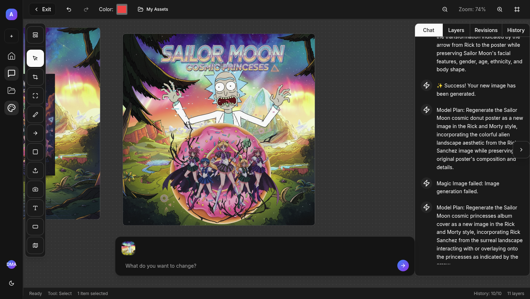This screenshot has height=299, width=530.
Task: Toggle dark mode moon icon
Action: 12,283
